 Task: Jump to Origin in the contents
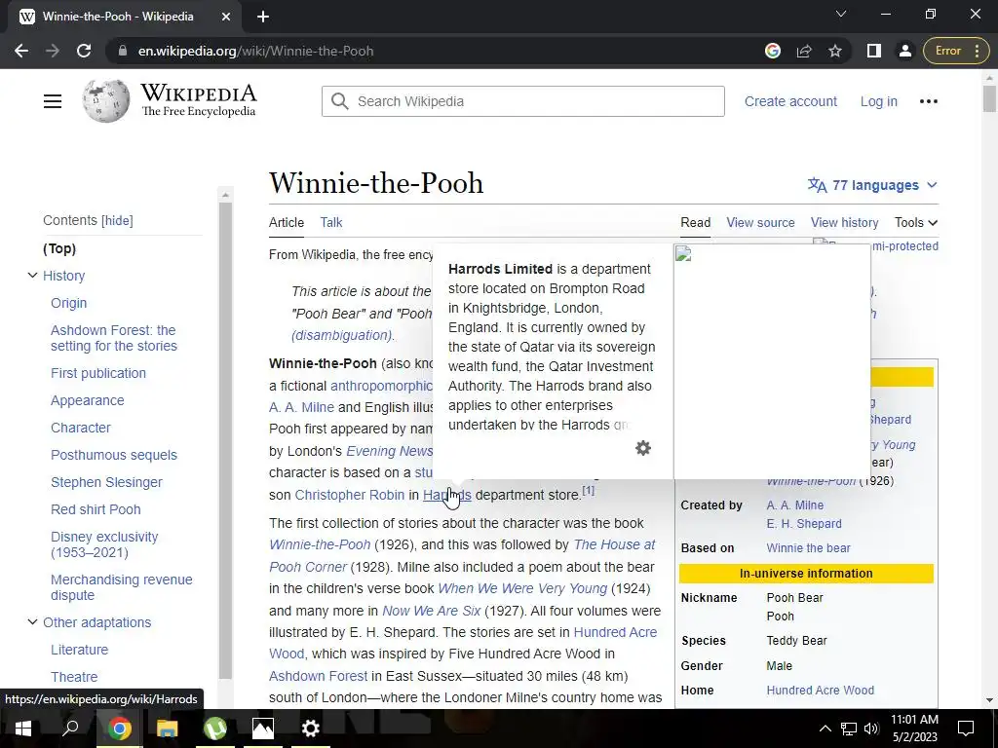tap(69, 303)
